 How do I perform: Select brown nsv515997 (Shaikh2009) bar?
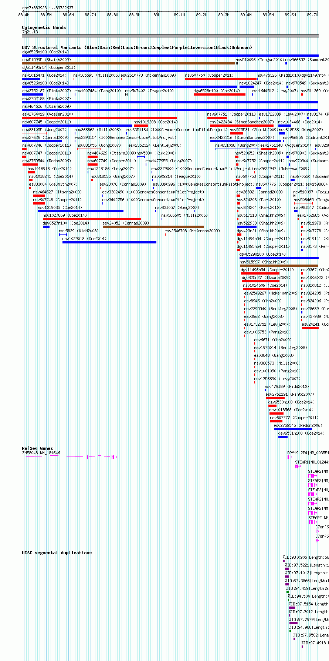point(279,266)
